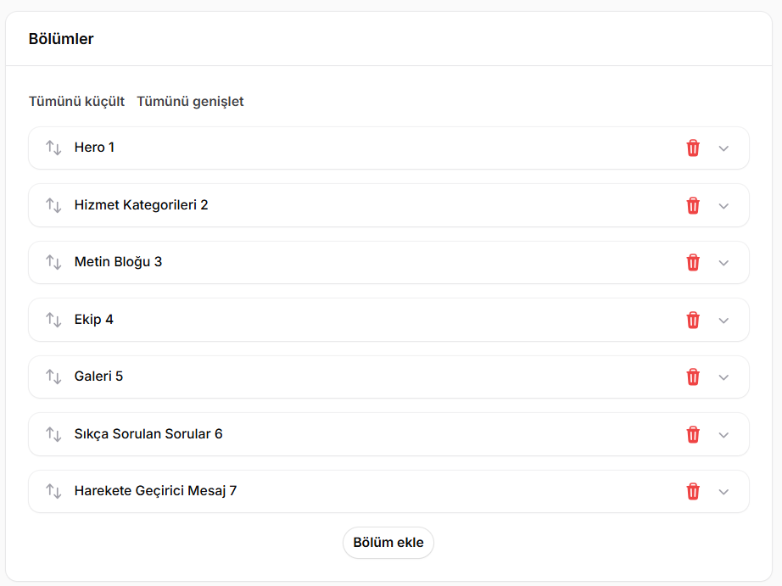782x586 pixels.
Task: Remove Sıkça Sorulan Sorular 6 section
Action: pos(693,434)
